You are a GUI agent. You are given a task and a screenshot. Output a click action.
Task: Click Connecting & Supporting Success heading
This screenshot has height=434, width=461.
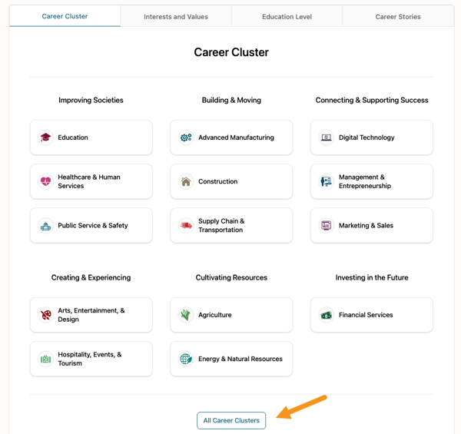(372, 100)
